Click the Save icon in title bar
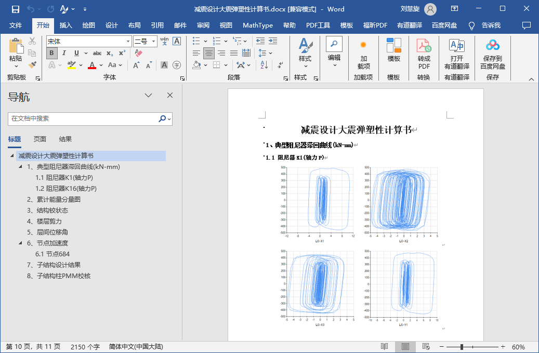539x353 pixels. [x=15, y=9]
